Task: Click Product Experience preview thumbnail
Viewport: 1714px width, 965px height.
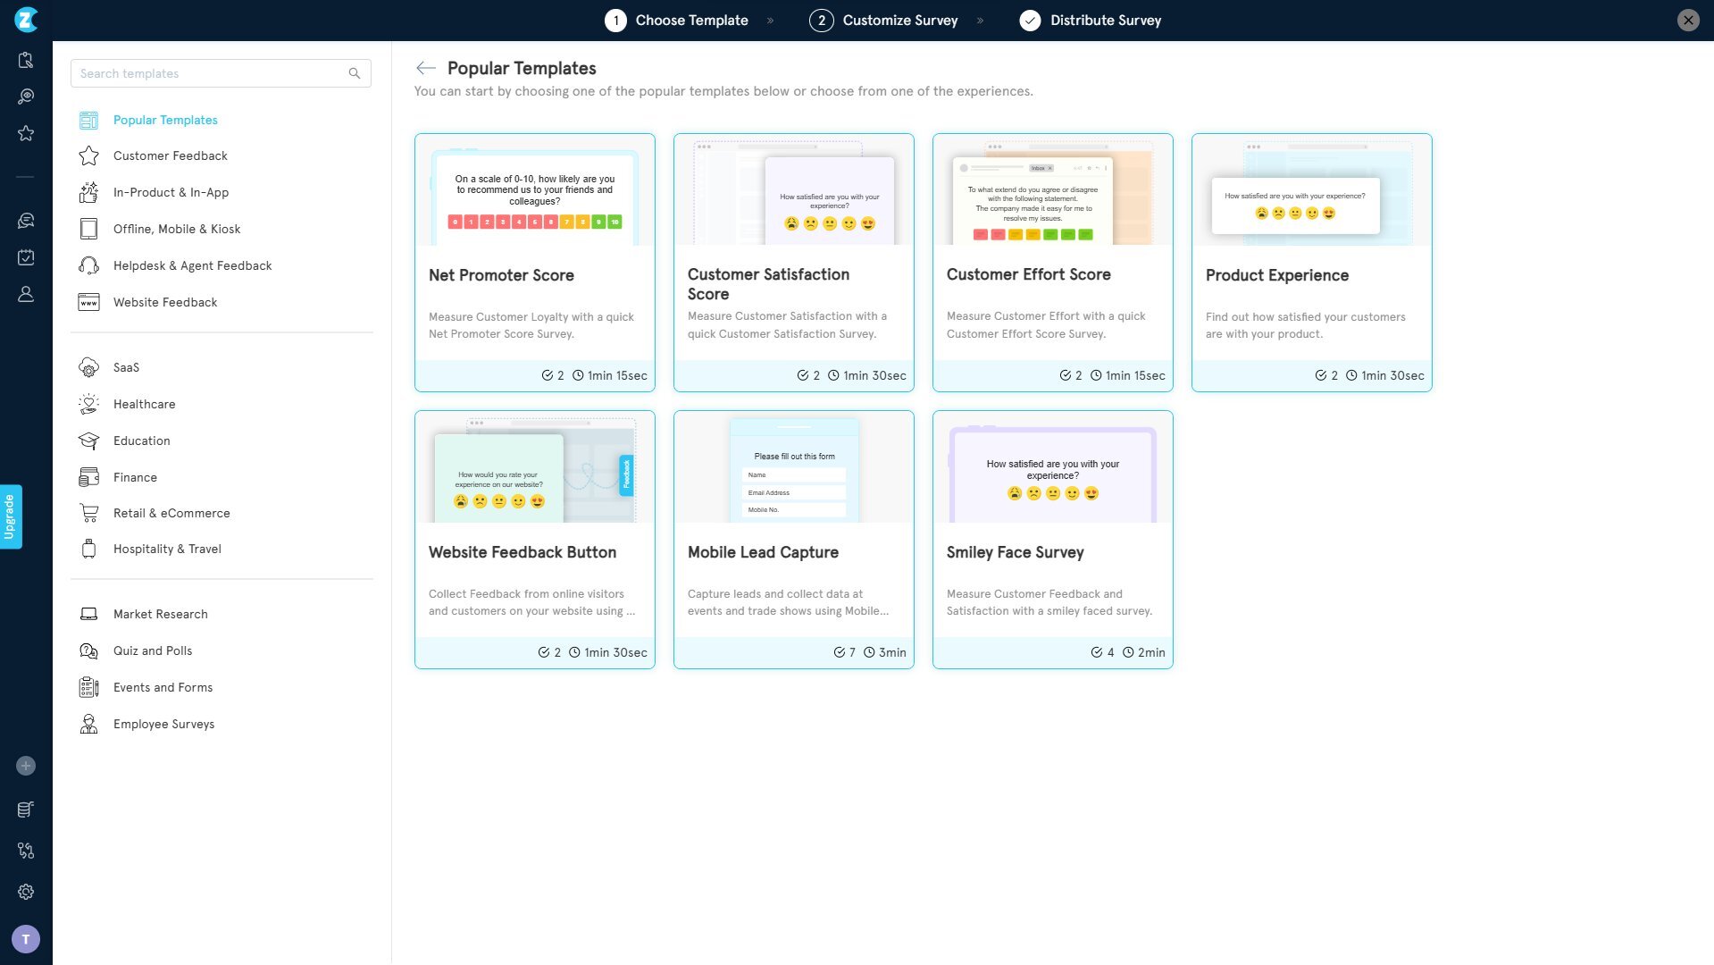Action: pos(1312,190)
